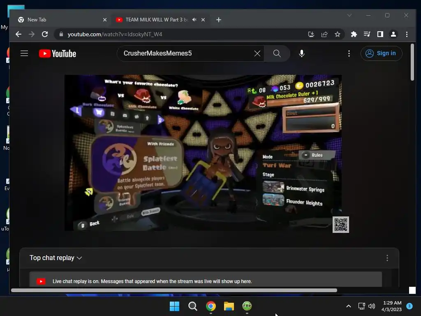Show hidden system tray icons

pyautogui.click(x=349, y=306)
